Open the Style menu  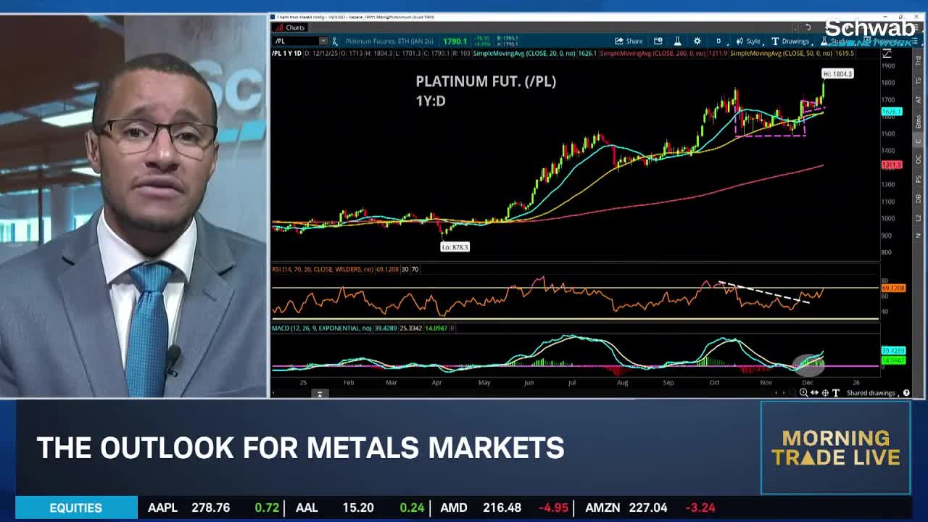[x=751, y=41]
